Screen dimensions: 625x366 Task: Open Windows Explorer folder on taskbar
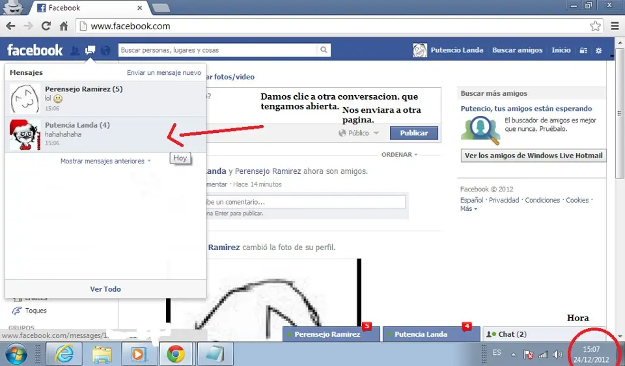102,354
